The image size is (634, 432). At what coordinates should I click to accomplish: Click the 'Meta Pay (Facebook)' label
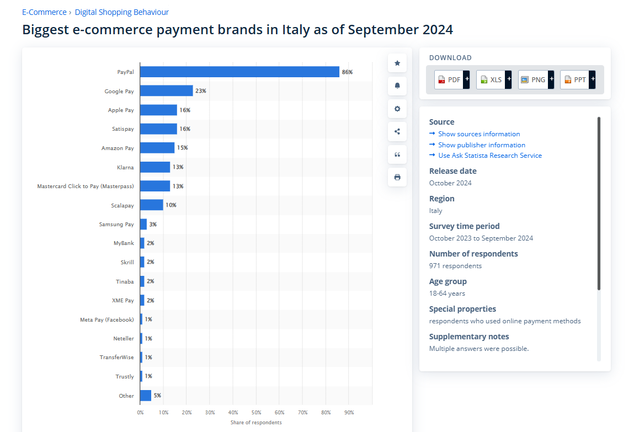[106, 319]
